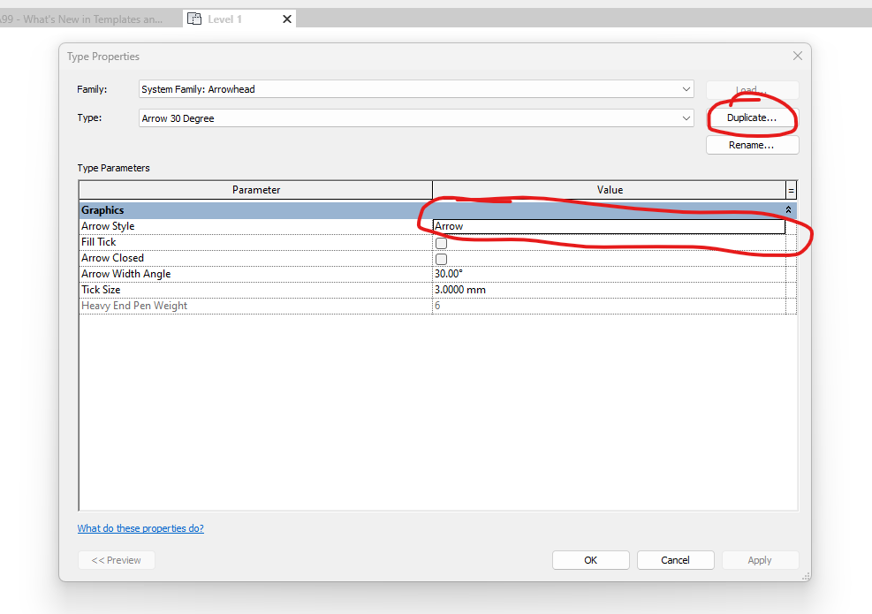This screenshot has height=614, width=872.
Task: Rename the current arrowhead type
Action: tap(751, 144)
